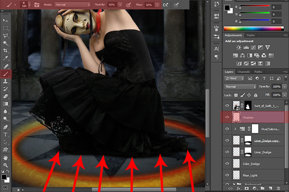This screenshot has width=289, height=192.
Task: Hide the Shadow layer
Action: tap(227, 117)
